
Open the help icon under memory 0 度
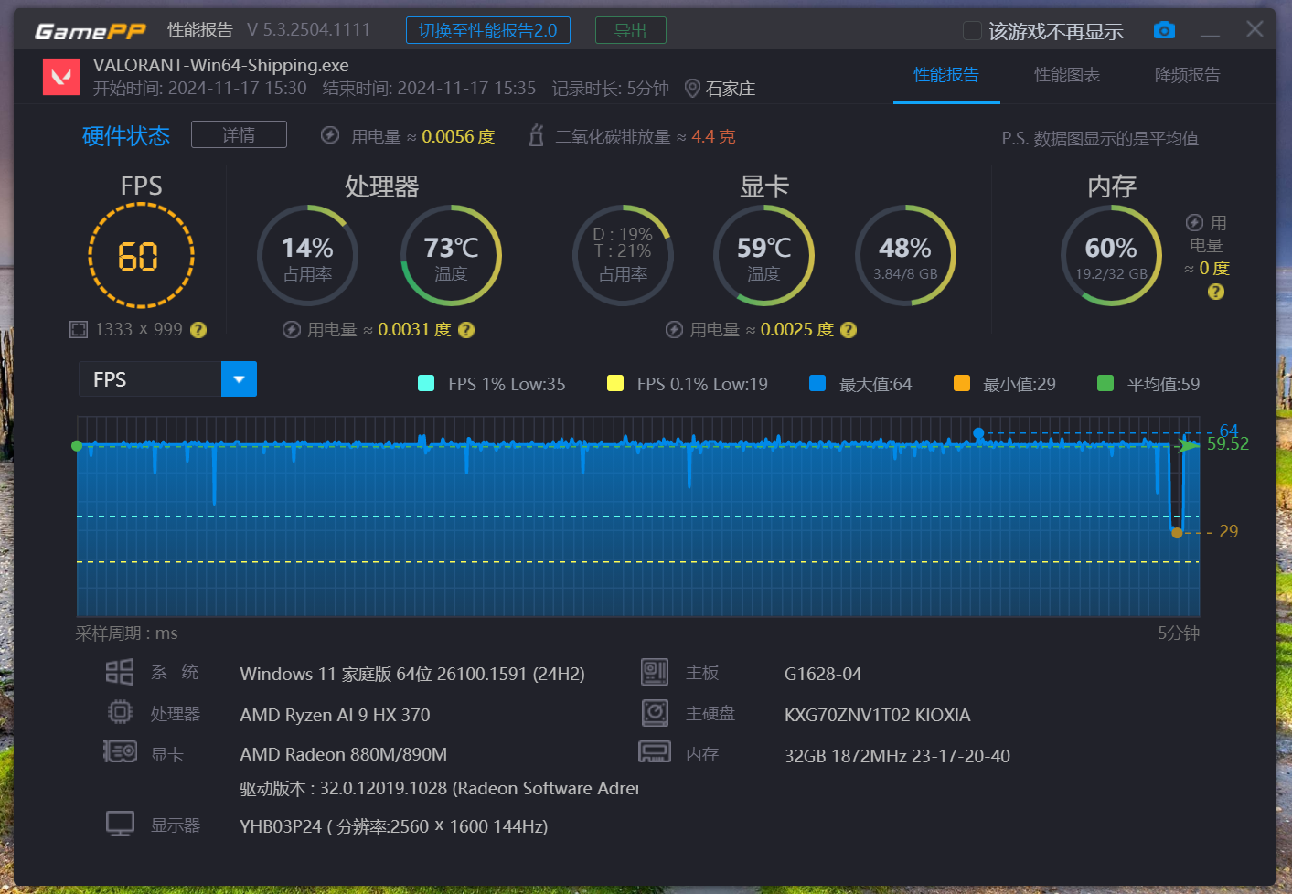pos(1215,292)
